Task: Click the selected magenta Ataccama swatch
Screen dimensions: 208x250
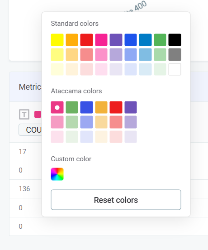Action: click(57, 107)
